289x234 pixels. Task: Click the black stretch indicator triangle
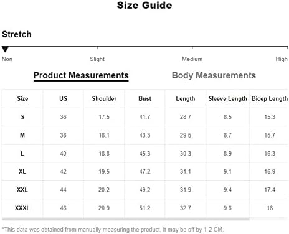coord(5,49)
